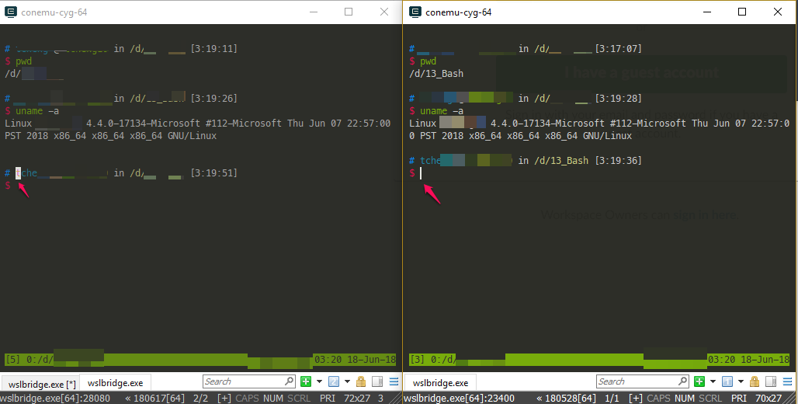This screenshot has height=404, width=798.
Task: Open new console dropdown arrow in right window
Action: coord(713,381)
